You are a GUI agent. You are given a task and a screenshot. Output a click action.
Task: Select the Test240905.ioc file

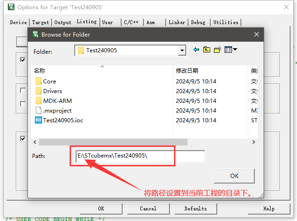(63, 120)
